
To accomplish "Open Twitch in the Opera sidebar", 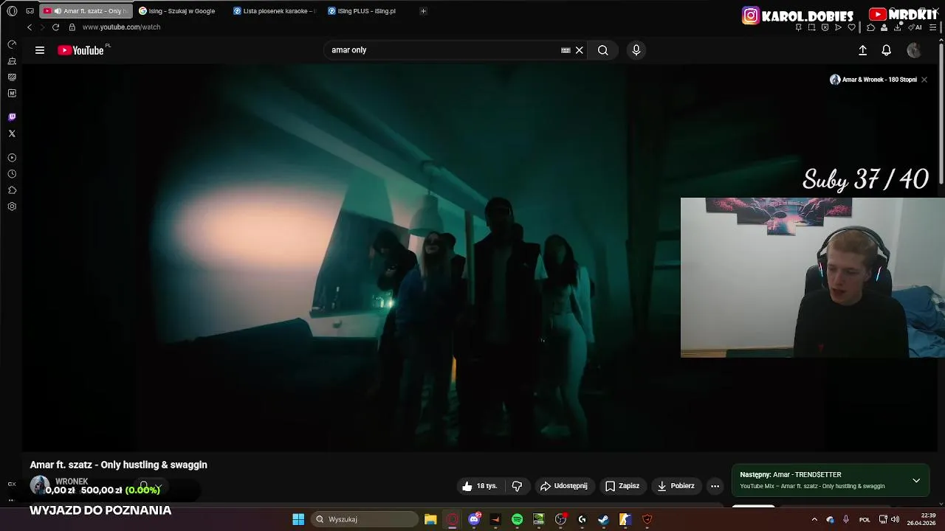I will click(12, 117).
